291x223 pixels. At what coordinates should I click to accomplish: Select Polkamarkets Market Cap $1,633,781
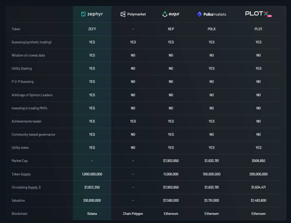[212, 161]
